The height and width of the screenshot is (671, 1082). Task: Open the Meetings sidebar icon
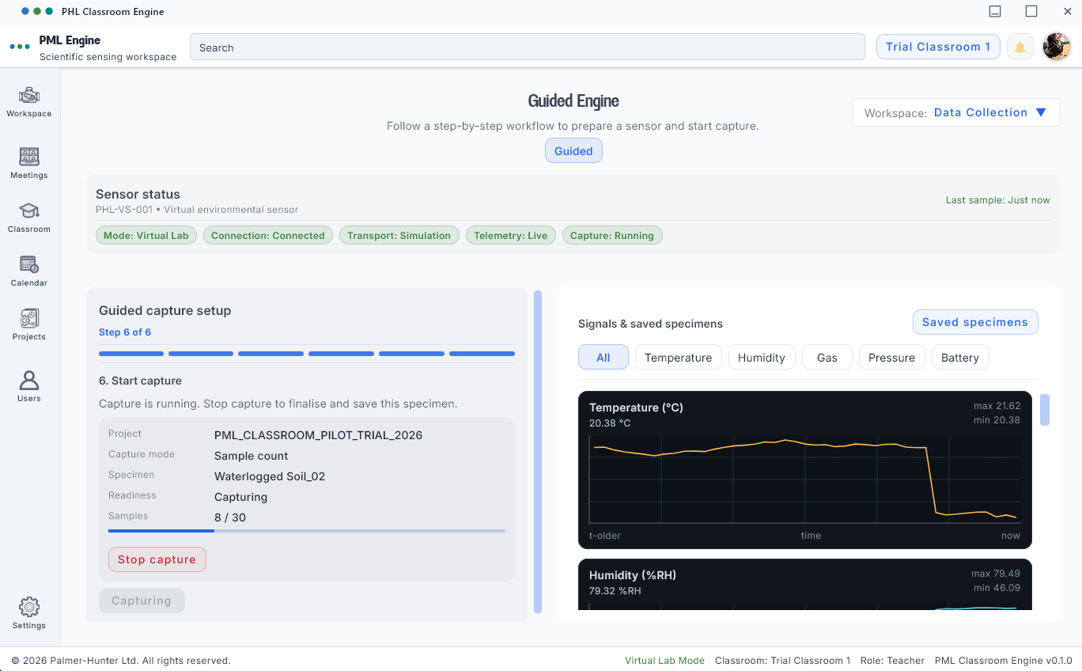[x=29, y=157]
